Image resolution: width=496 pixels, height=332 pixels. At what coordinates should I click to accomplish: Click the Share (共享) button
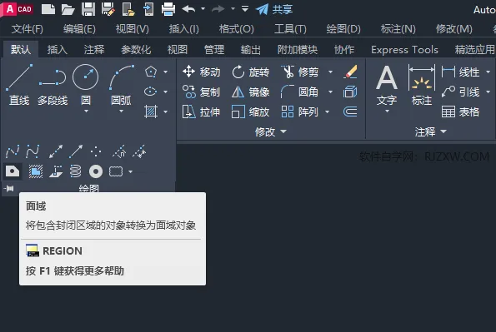point(274,9)
